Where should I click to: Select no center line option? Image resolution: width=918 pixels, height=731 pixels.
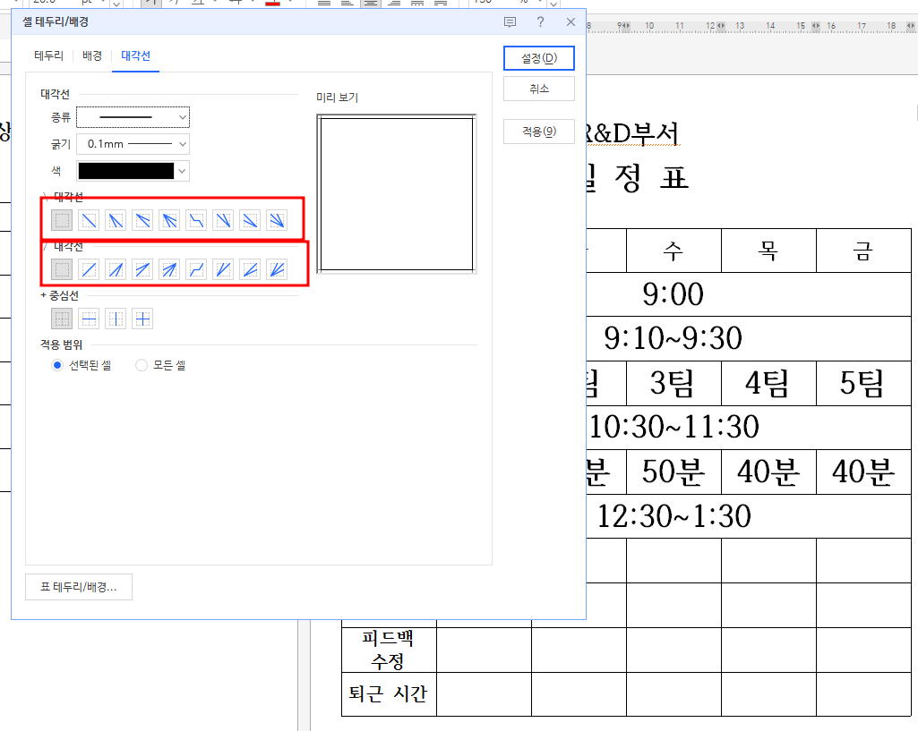pos(62,319)
